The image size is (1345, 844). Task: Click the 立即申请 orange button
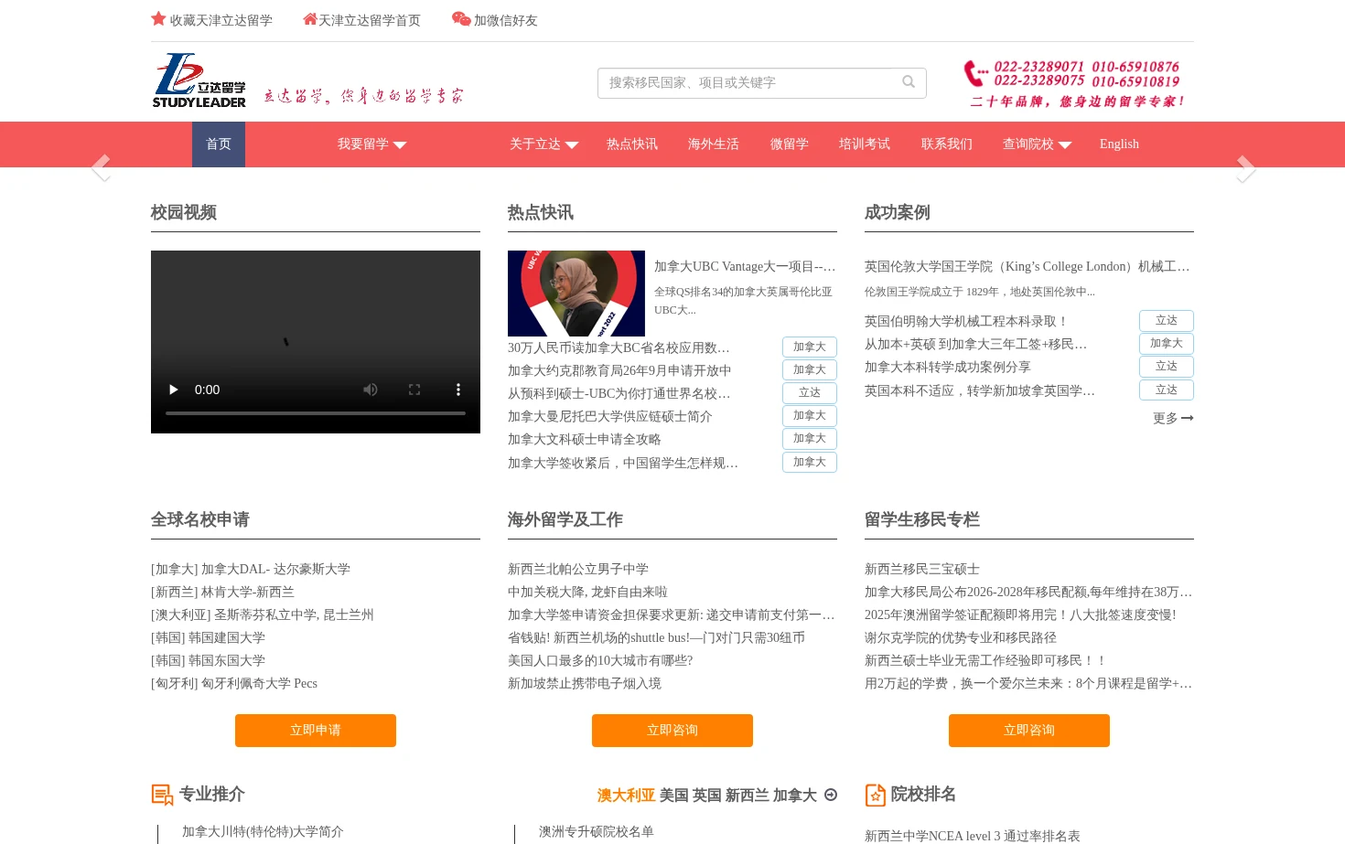[x=316, y=731]
